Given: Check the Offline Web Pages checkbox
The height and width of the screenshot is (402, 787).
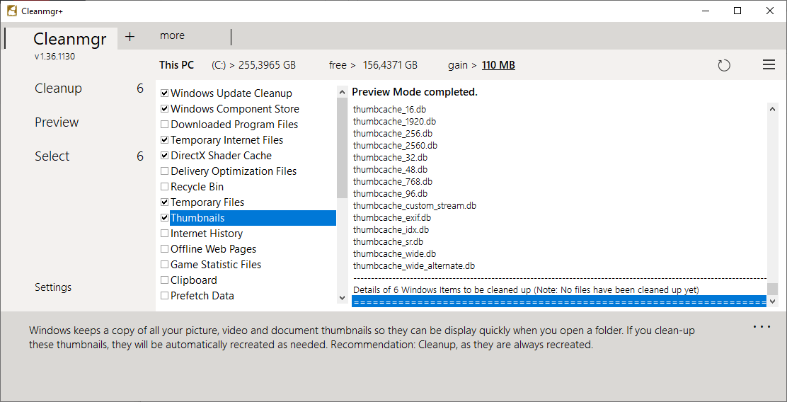Looking at the screenshot, I should click(x=164, y=249).
